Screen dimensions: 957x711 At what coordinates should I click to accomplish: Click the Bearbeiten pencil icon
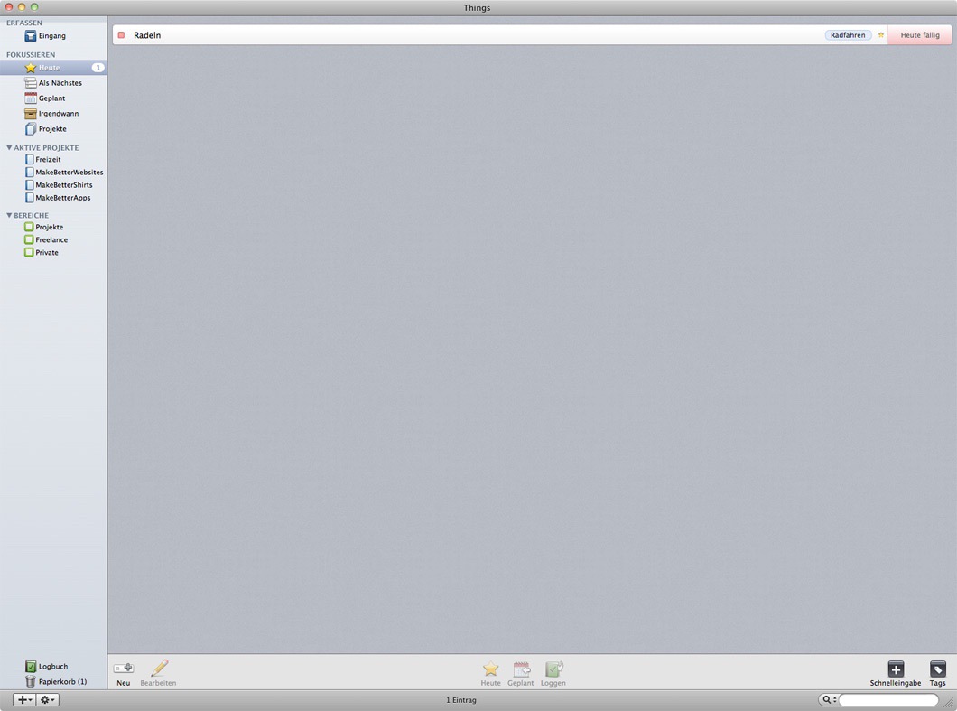(159, 668)
